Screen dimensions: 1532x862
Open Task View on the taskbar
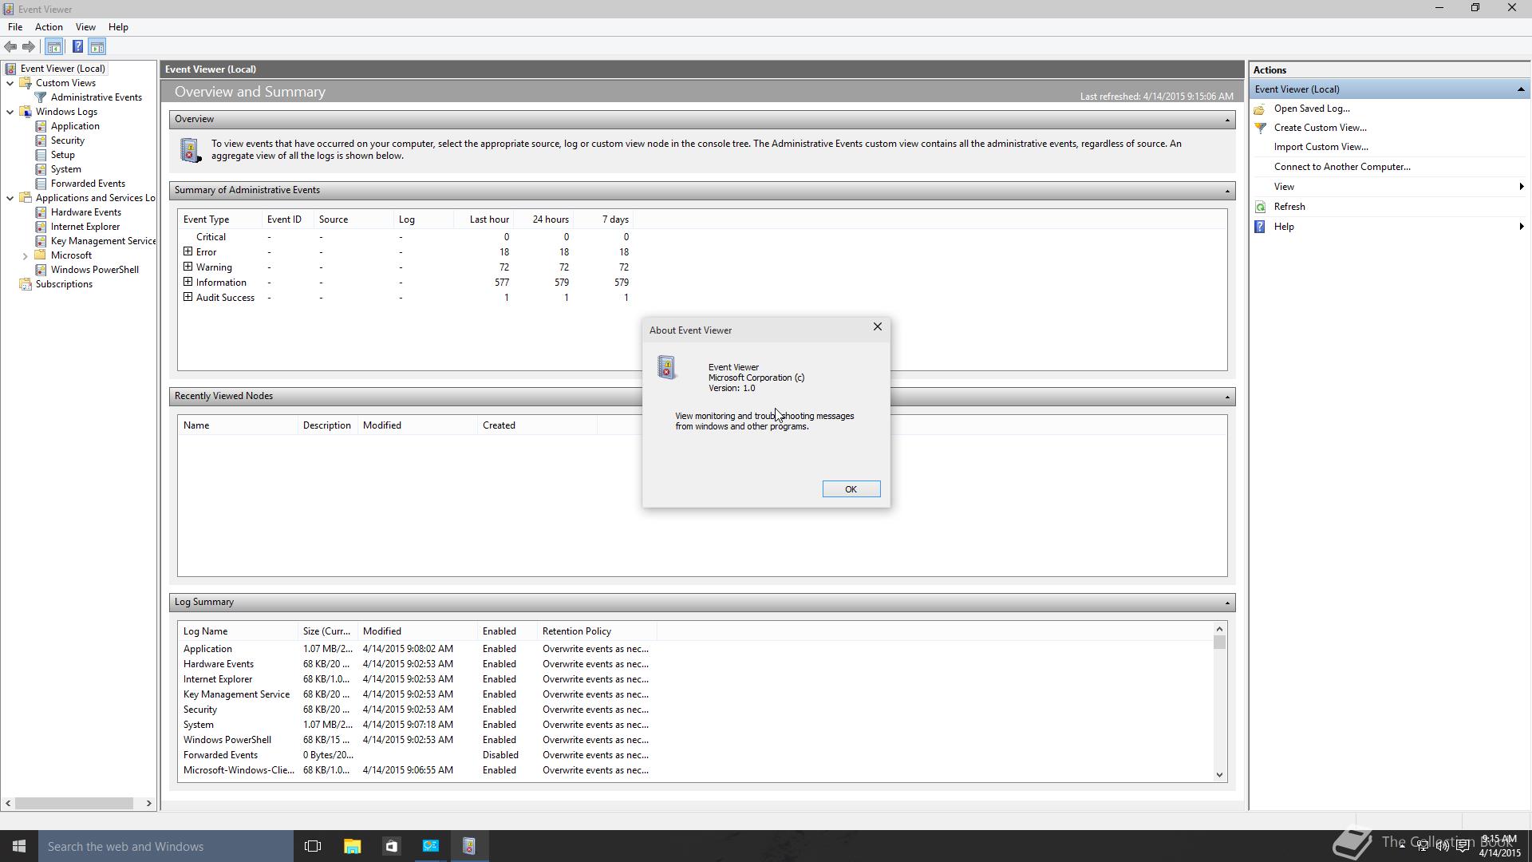[x=313, y=846]
